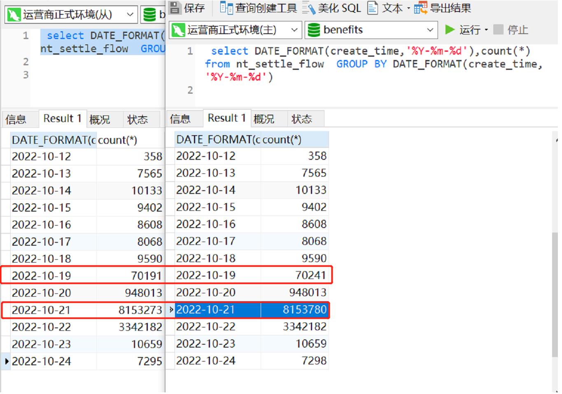This screenshot has height=394, width=562.
Task: Select cell 70241 in right result grid
Action: 295,275
